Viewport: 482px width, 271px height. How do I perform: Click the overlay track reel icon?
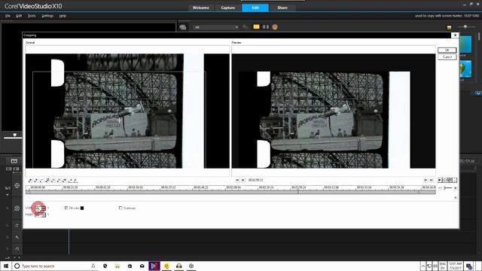coord(17,209)
